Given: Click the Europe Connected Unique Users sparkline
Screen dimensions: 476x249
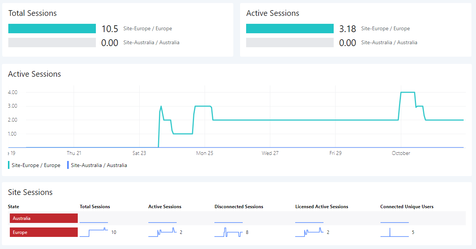Looking at the screenshot, I should tap(394, 232).
